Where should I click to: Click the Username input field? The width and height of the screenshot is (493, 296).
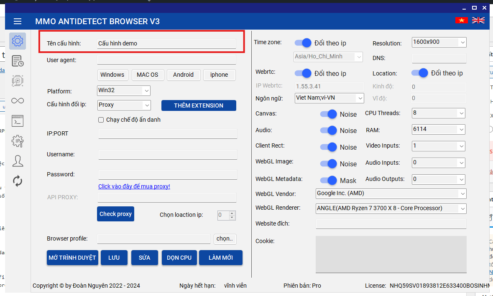(168, 155)
